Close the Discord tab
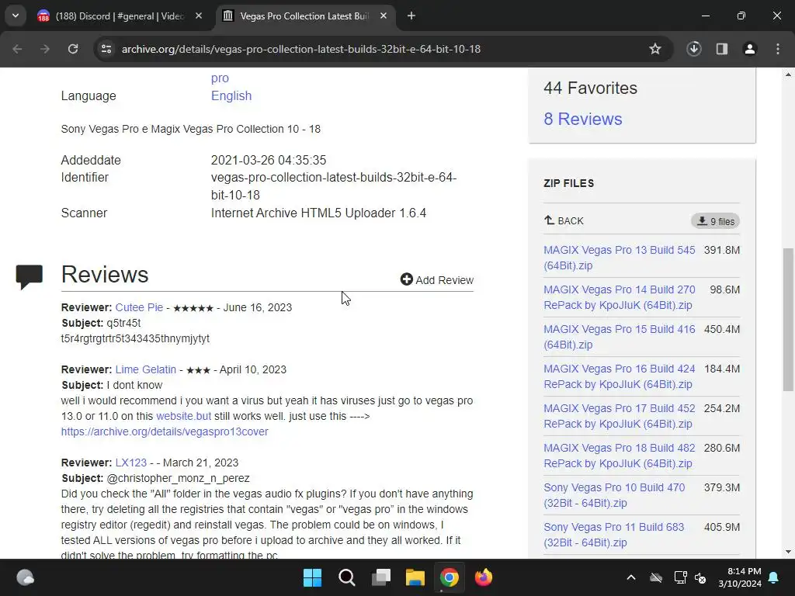Viewport: 795px width, 596px height. (x=199, y=16)
